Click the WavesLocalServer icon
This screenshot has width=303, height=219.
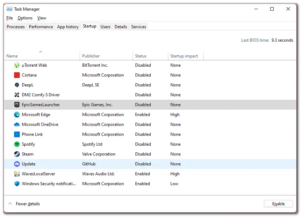(17, 174)
